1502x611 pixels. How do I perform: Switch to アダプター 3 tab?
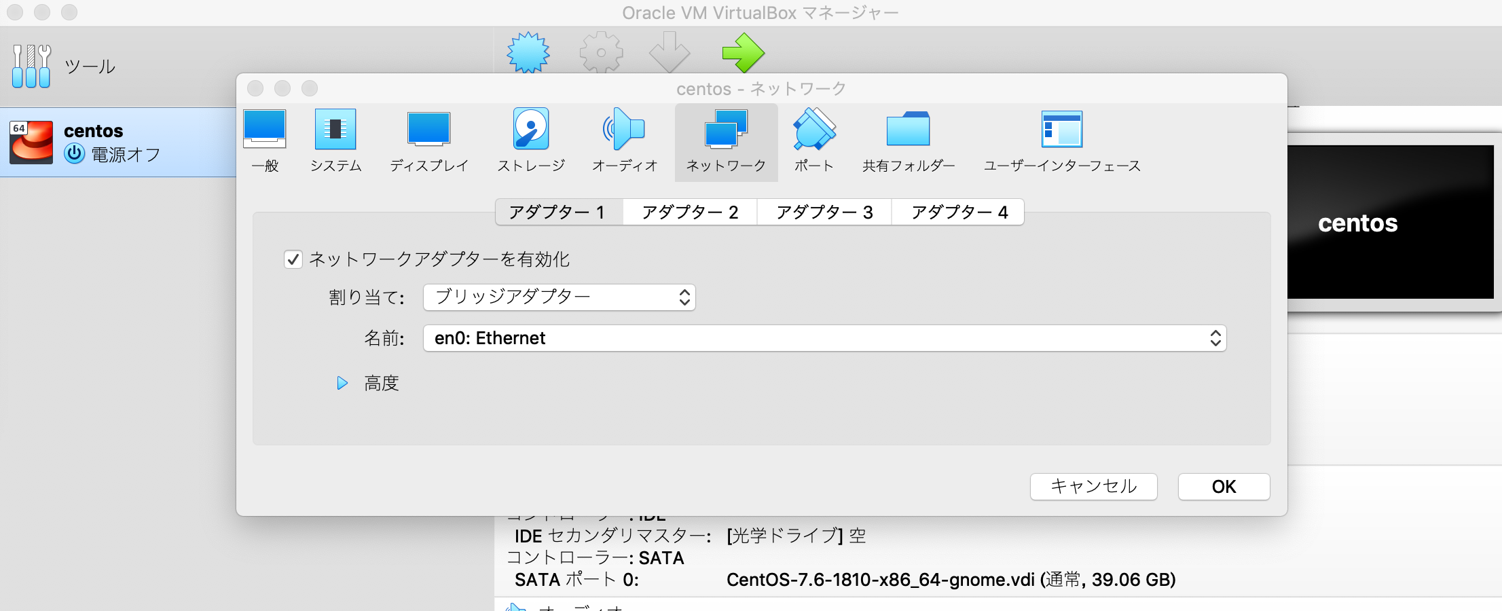(824, 212)
